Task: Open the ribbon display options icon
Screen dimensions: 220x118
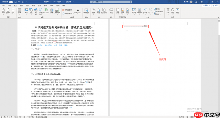Action: point(202,2)
